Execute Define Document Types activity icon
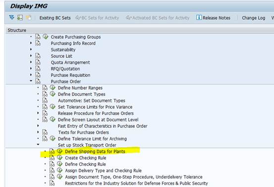The width and height of the screenshot is (274, 187). click(53, 94)
